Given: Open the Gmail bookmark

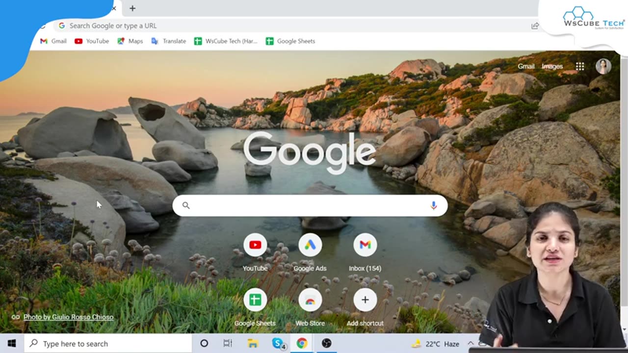Looking at the screenshot, I should pos(53,41).
